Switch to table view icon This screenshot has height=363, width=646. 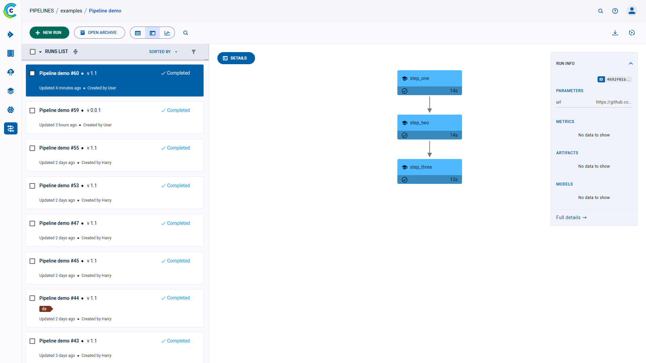point(138,33)
